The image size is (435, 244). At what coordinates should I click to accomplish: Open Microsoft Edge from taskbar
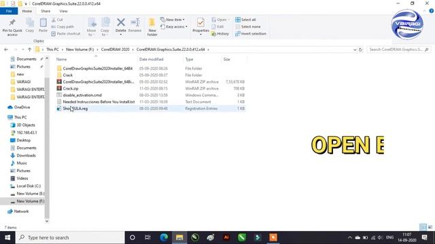coord(164,237)
